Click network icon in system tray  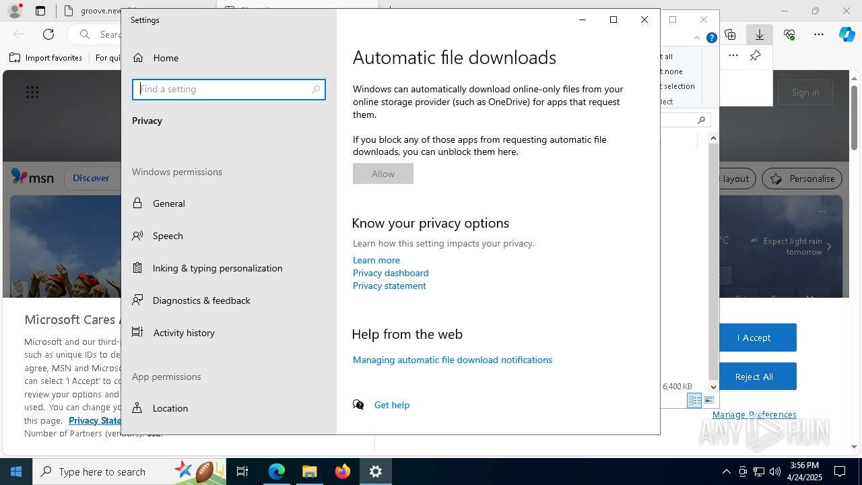[x=759, y=472]
